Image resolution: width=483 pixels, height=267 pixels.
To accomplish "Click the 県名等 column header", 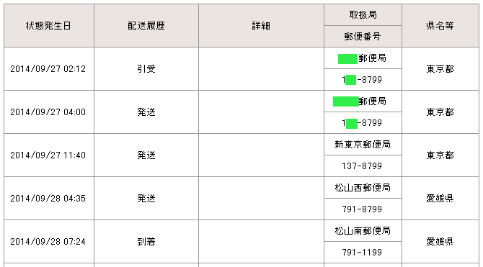I will (440, 25).
